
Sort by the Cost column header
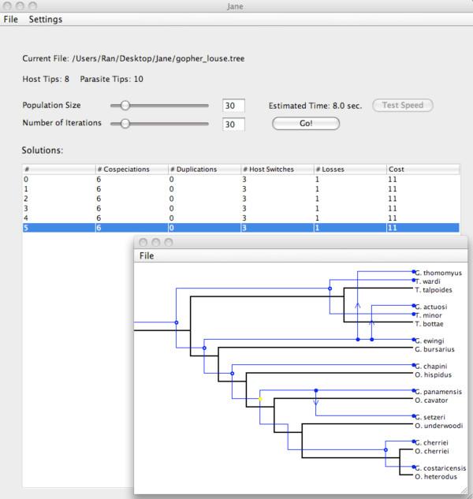point(422,169)
